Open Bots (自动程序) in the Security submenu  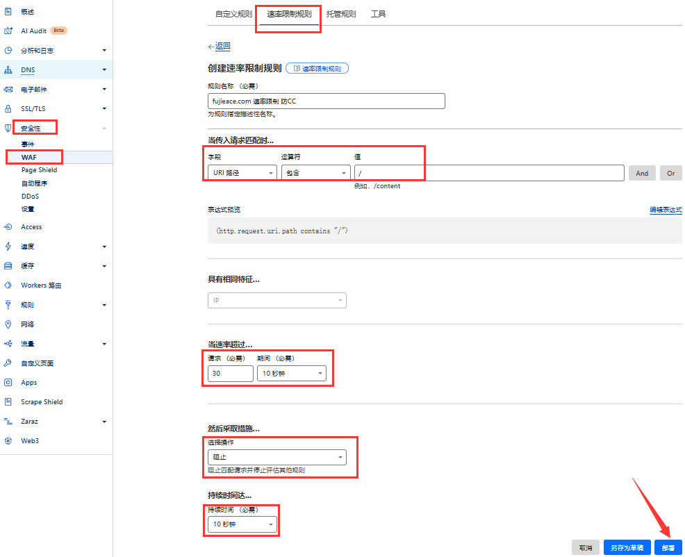[34, 183]
